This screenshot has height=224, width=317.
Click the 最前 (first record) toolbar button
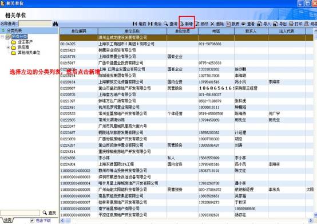pyautogui.click(x=139, y=24)
